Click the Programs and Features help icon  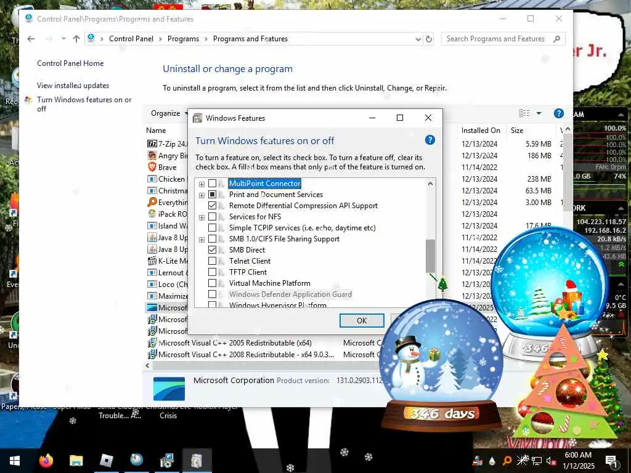pyautogui.click(x=558, y=113)
